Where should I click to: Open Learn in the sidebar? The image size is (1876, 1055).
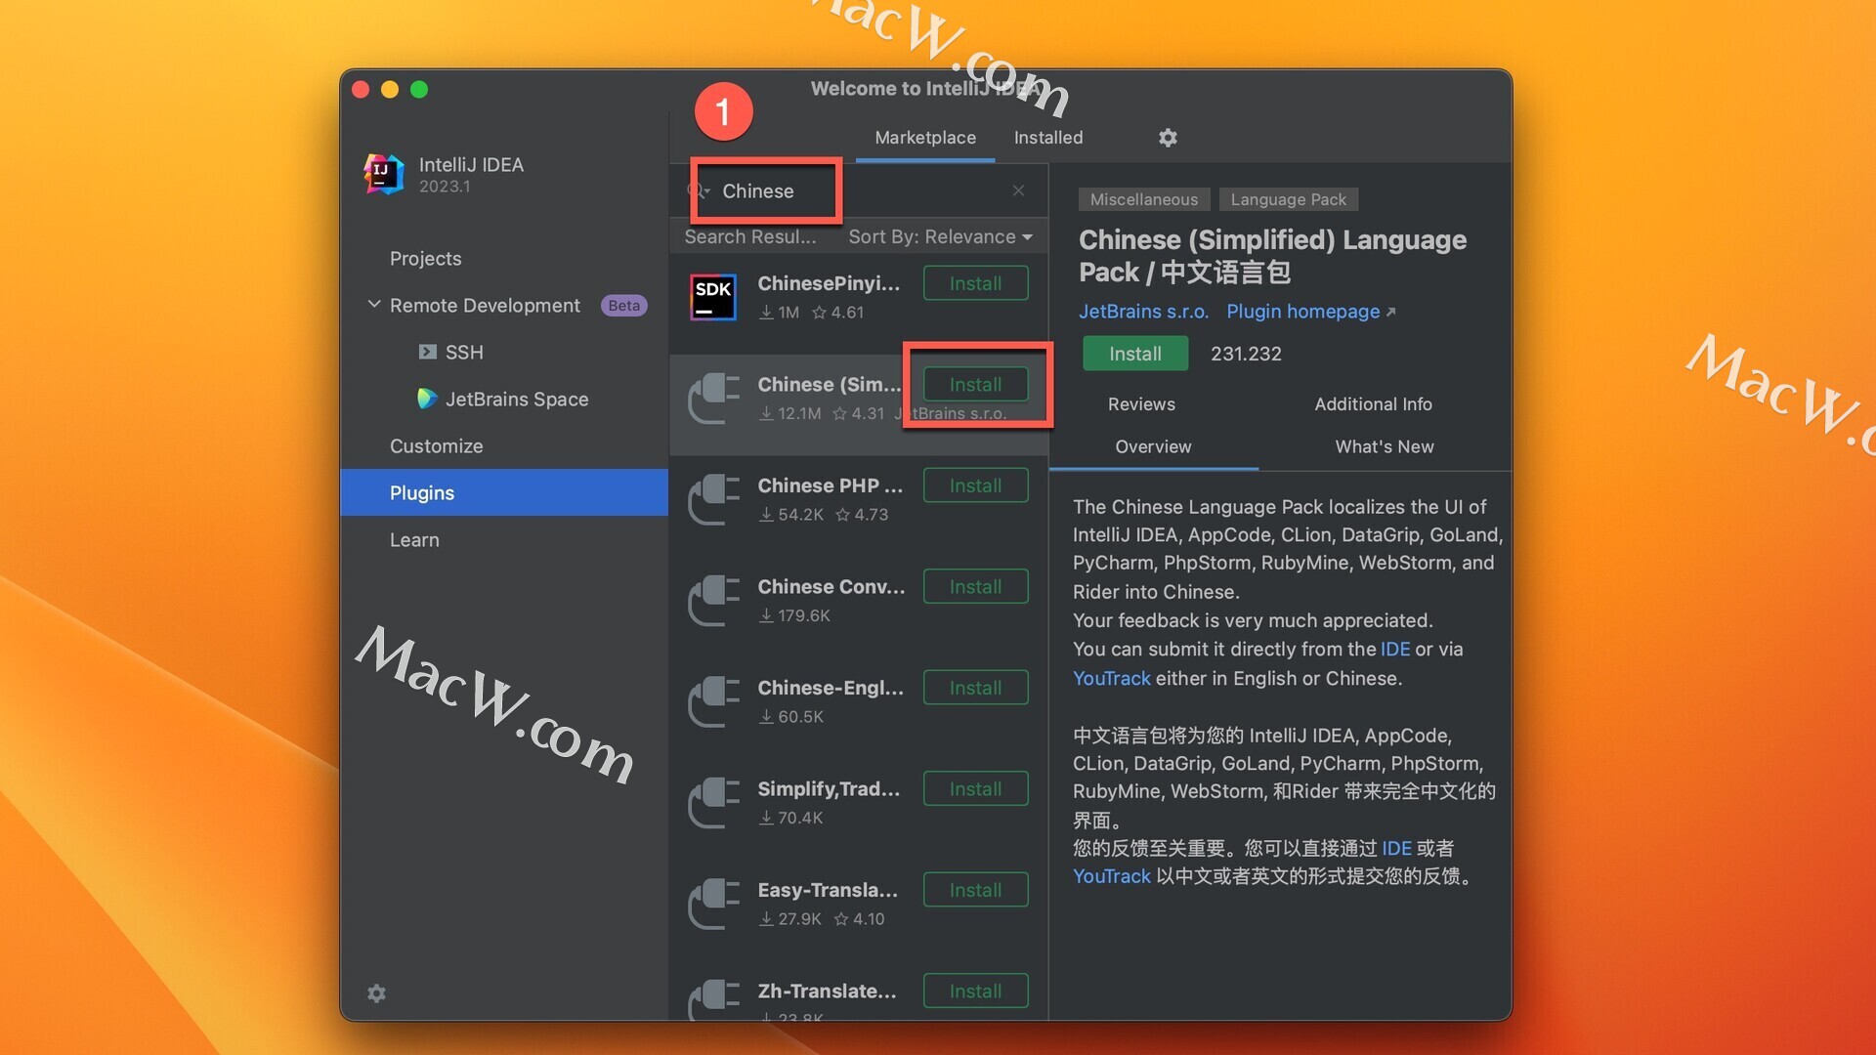point(414,540)
